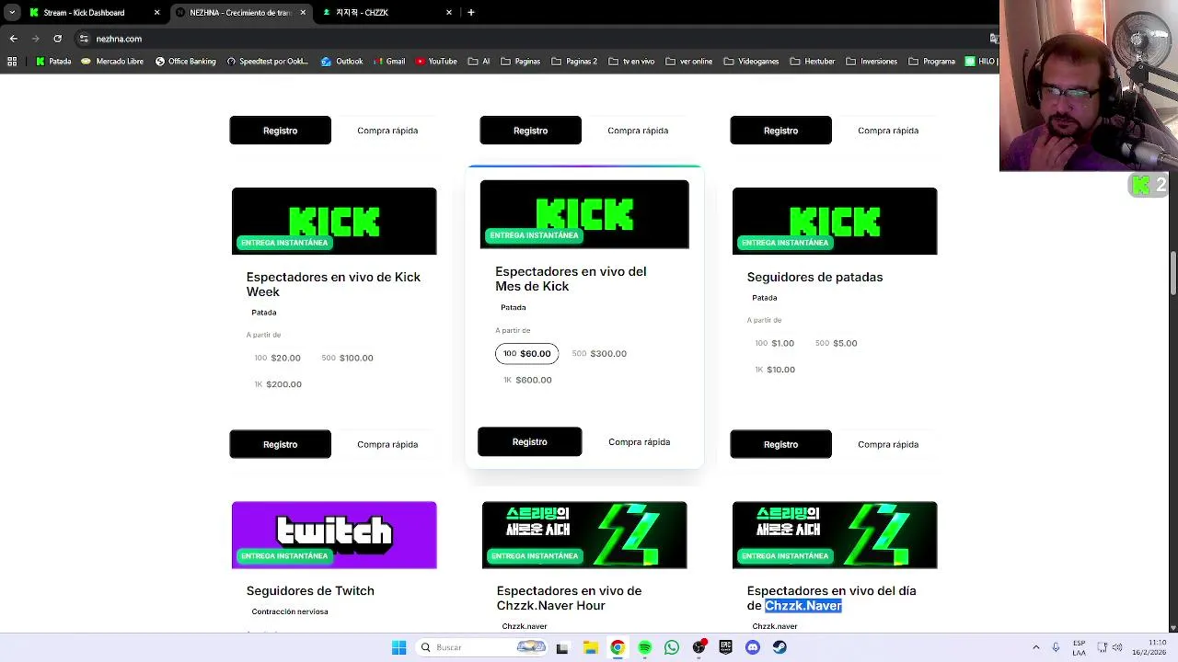
Task: Click the browser back arrow
Action: (13, 39)
